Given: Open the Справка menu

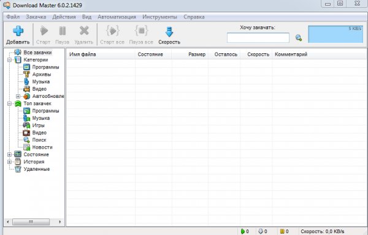Looking at the screenshot, I should (194, 17).
